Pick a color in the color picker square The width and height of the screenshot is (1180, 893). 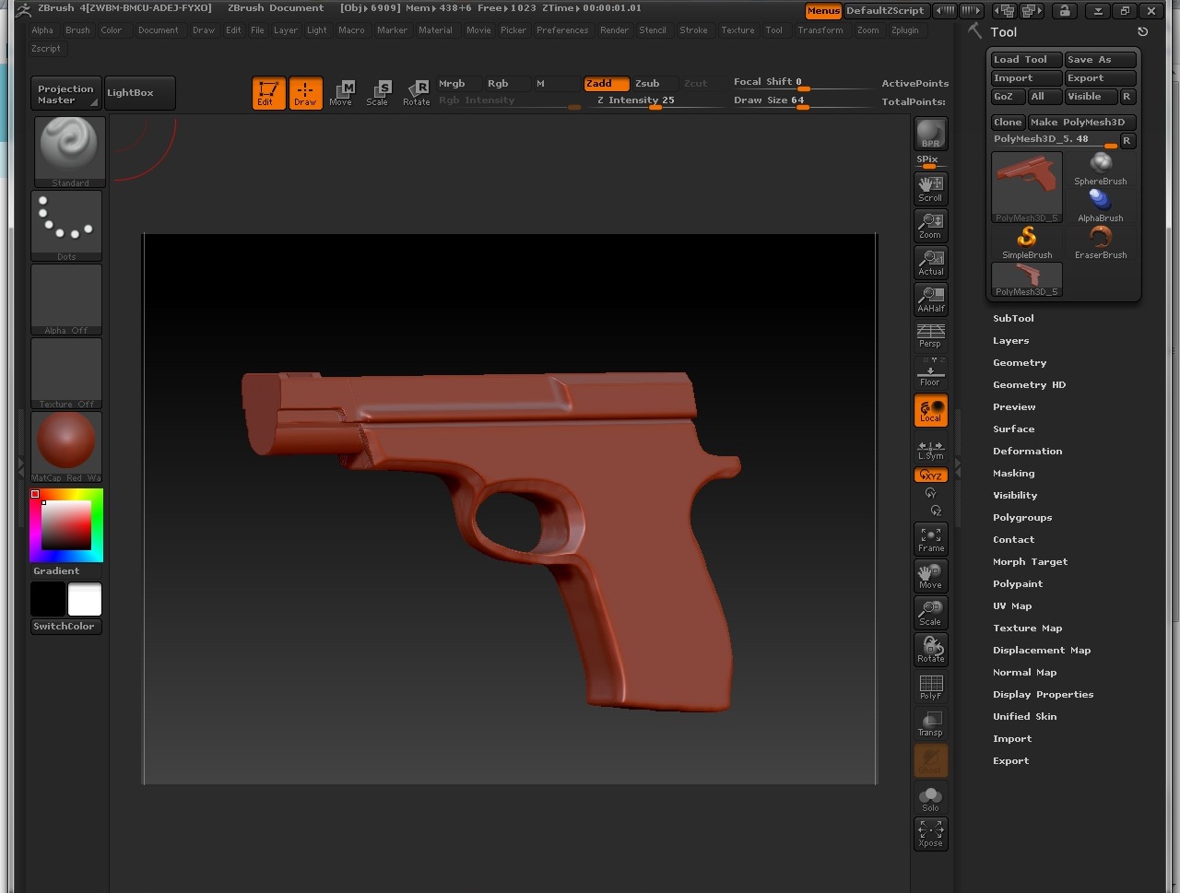point(66,525)
